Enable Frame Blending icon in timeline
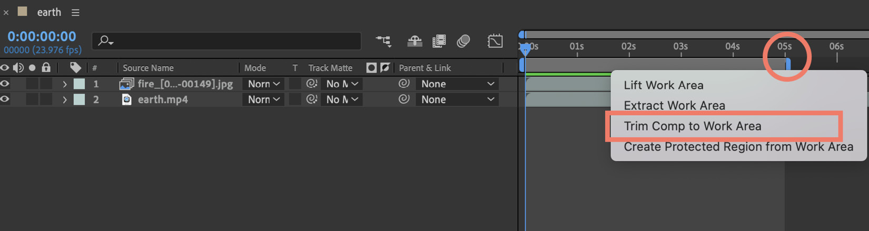Image resolution: width=869 pixels, height=231 pixels. click(439, 41)
